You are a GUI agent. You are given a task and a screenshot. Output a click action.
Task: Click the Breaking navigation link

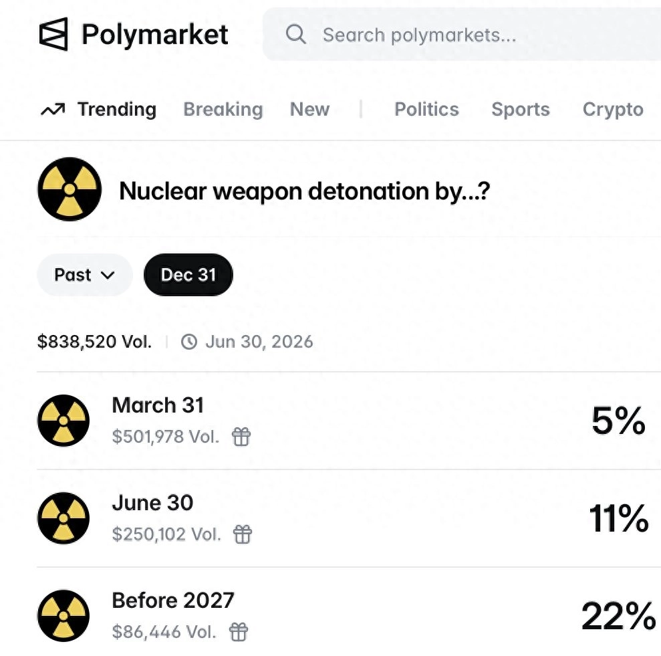click(x=223, y=109)
